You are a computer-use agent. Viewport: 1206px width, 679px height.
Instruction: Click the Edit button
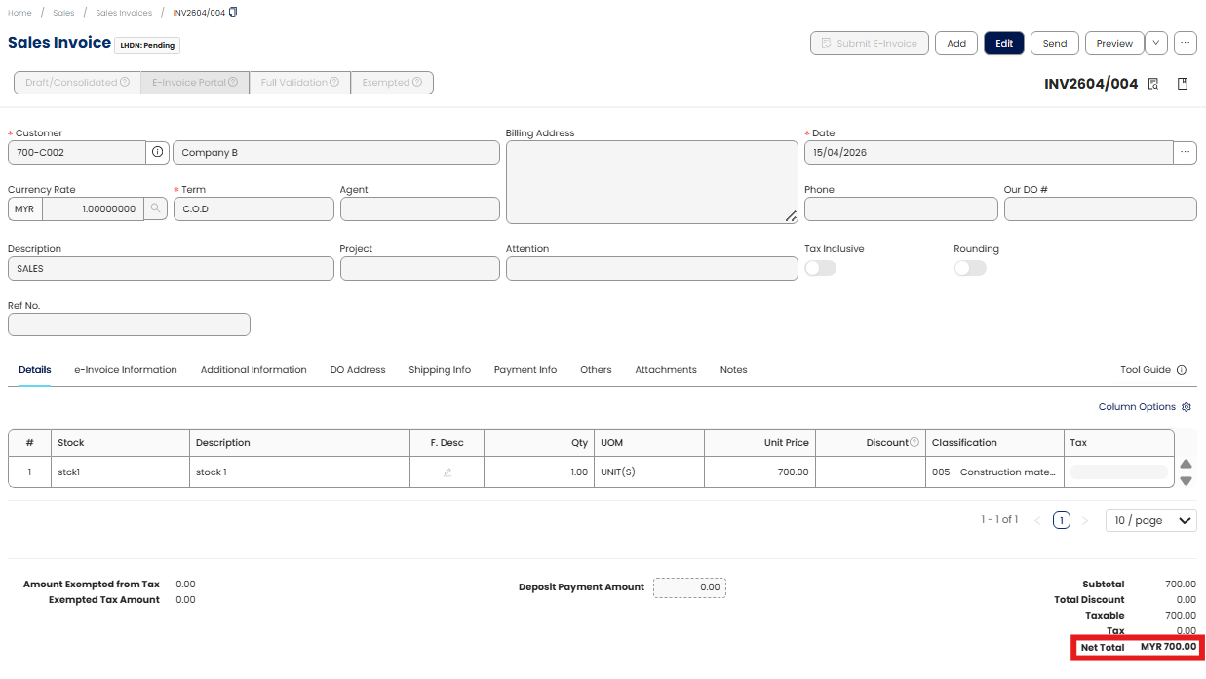1004,43
